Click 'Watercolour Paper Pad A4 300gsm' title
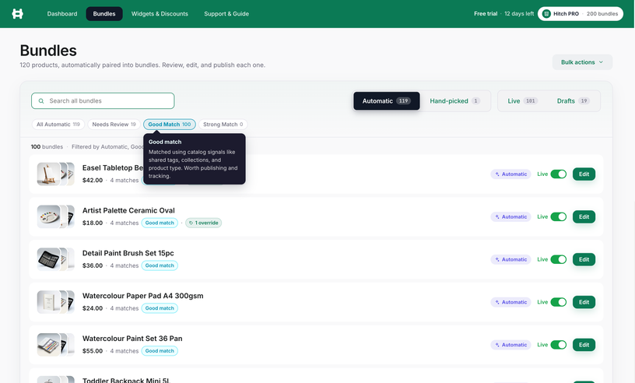635x383 pixels. (x=143, y=296)
